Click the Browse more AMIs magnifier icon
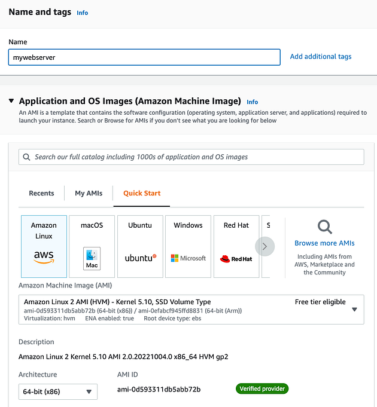 325,227
